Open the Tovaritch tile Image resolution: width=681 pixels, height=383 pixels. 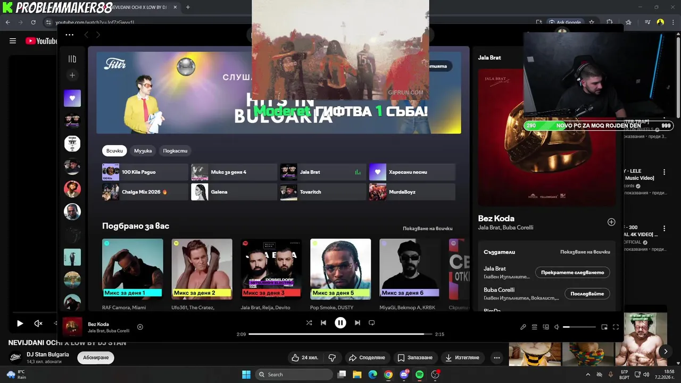(x=323, y=192)
